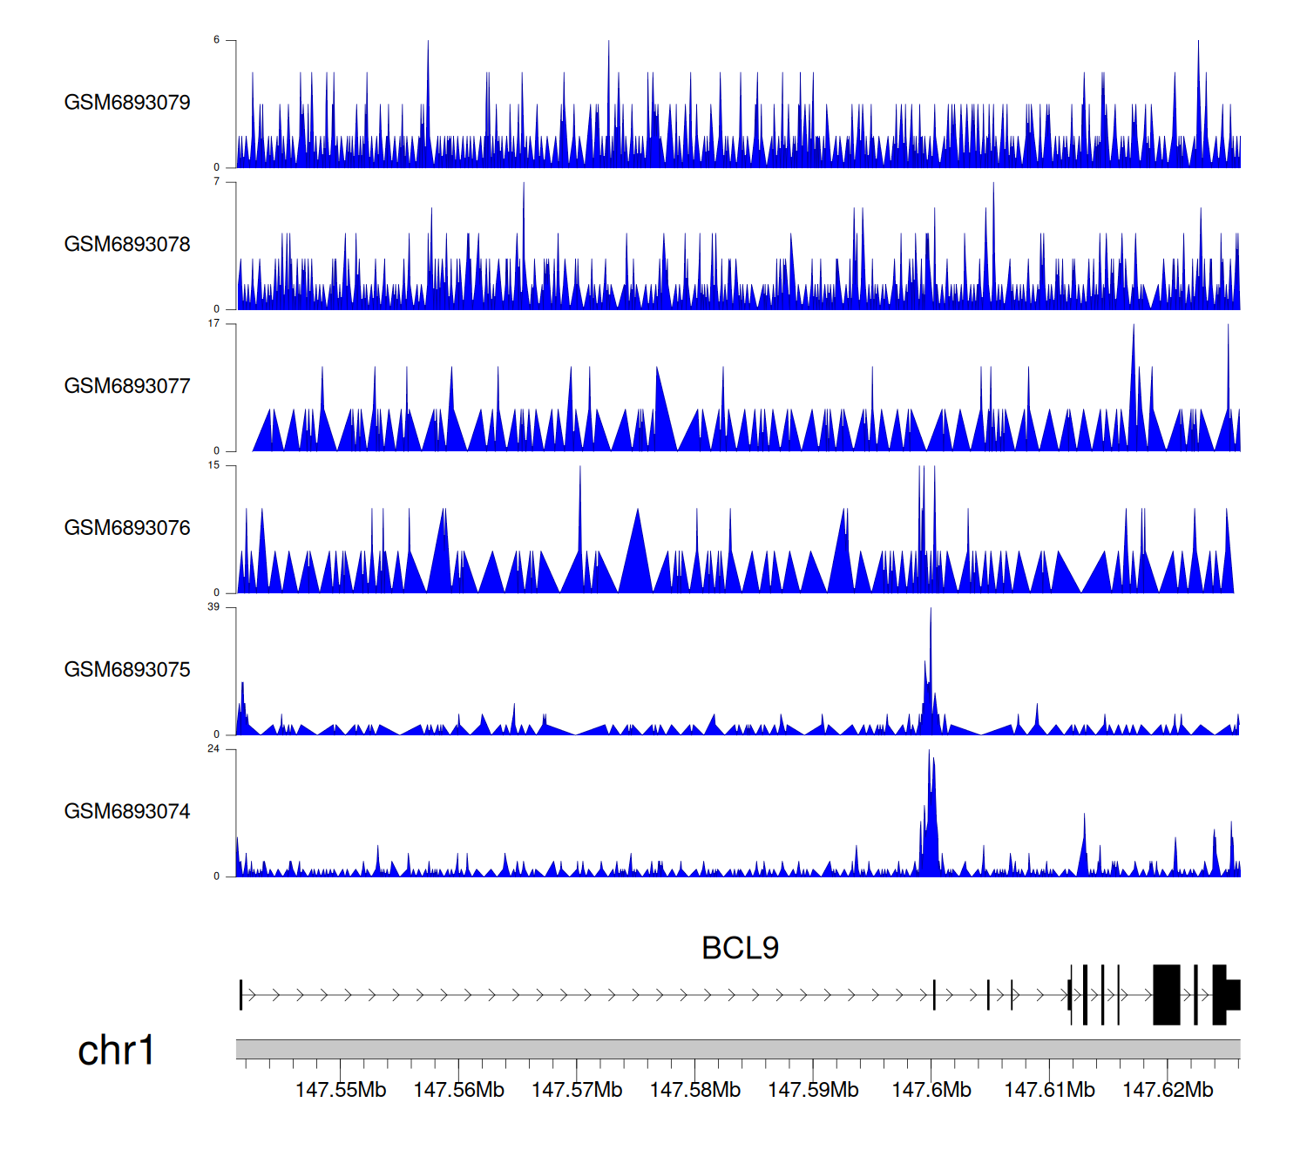Select the GSM6893074 sample label
Screen dimensions: 1307x1150
(127, 812)
